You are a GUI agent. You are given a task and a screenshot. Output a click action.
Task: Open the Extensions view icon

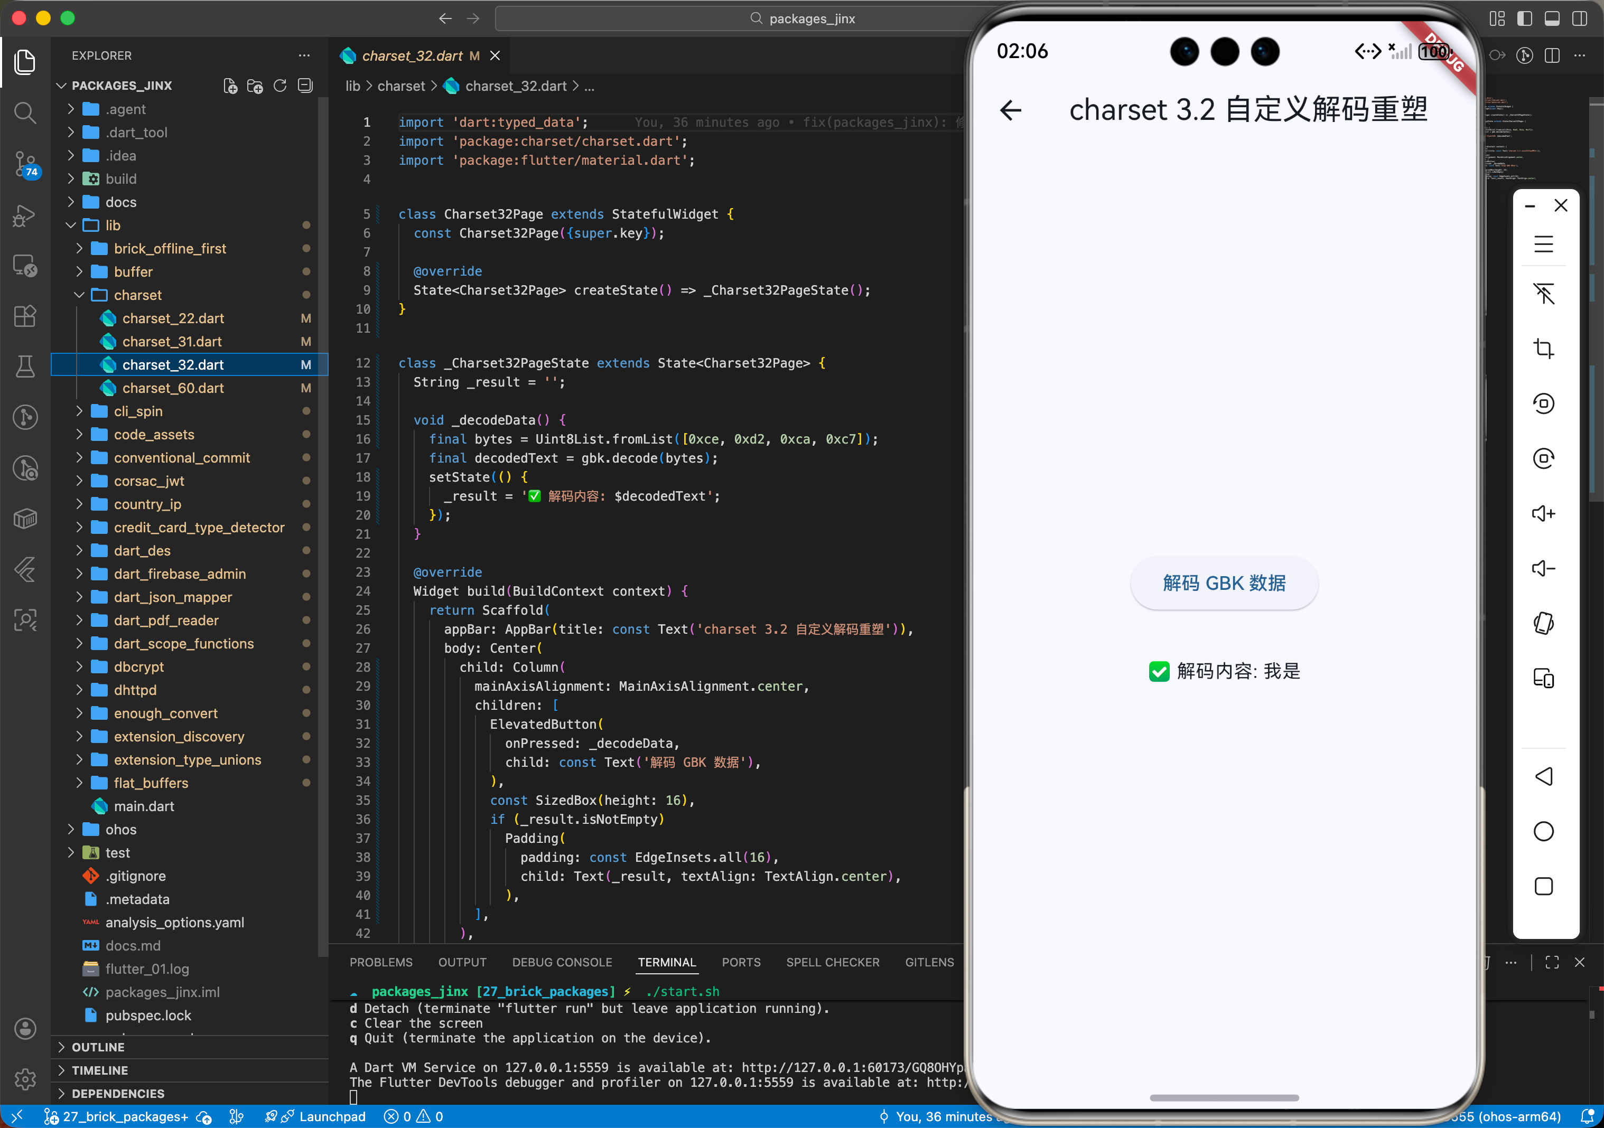25,316
